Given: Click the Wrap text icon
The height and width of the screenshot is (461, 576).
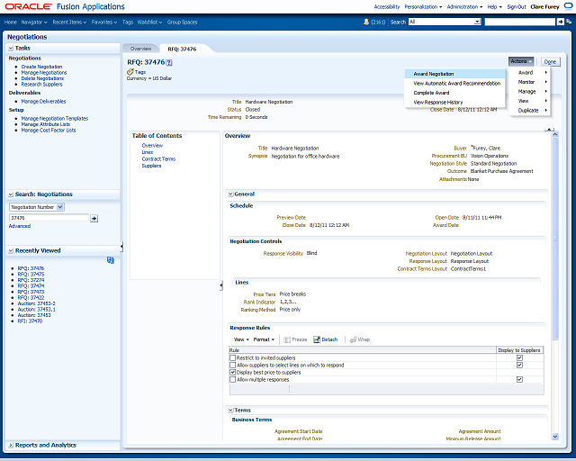Looking at the screenshot, I should pyautogui.click(x=353, y=339).
